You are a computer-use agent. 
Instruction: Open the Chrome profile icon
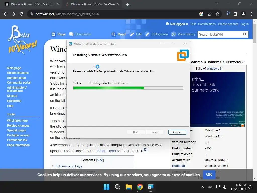coord(243,14)
